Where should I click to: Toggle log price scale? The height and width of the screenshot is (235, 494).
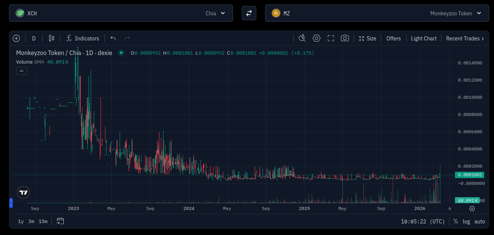click(466, 221)
